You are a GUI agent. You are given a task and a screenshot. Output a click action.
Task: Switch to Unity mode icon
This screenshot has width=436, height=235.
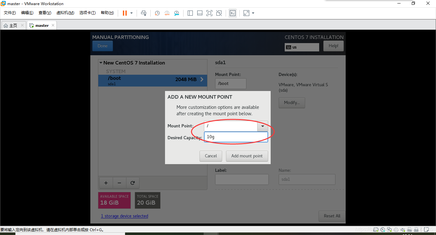point(219,13)
